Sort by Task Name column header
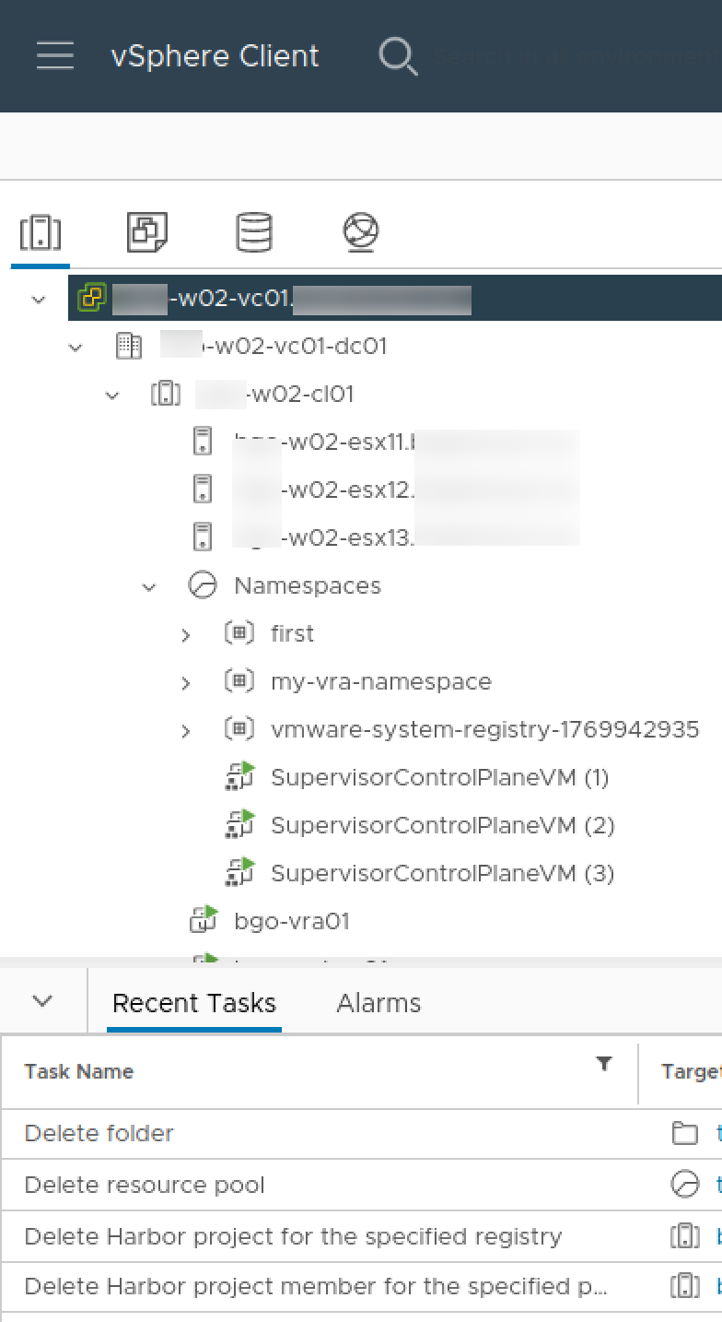 (x=79, y=1071)
